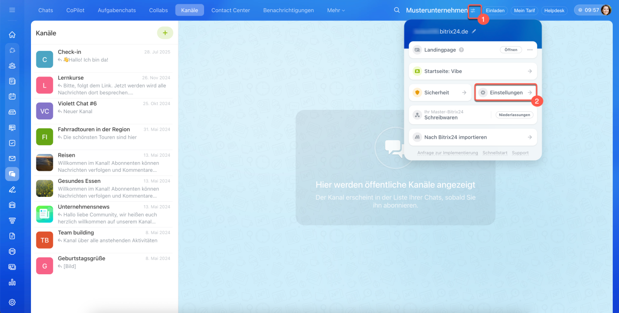This screenshot has height=313, width=619.
Task: Open Fahrradtouren in der Region channel
Action: 104,136
